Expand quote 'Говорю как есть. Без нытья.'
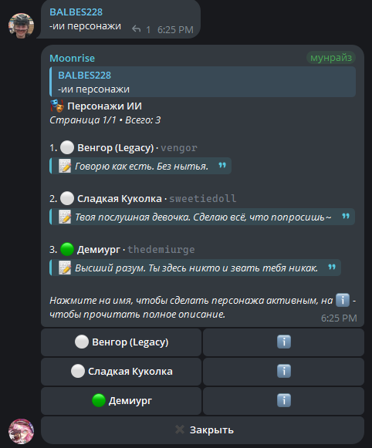Screen dimensions: 372x448 point(140,166)
